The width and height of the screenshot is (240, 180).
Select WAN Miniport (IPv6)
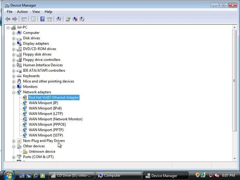(45, 108)
